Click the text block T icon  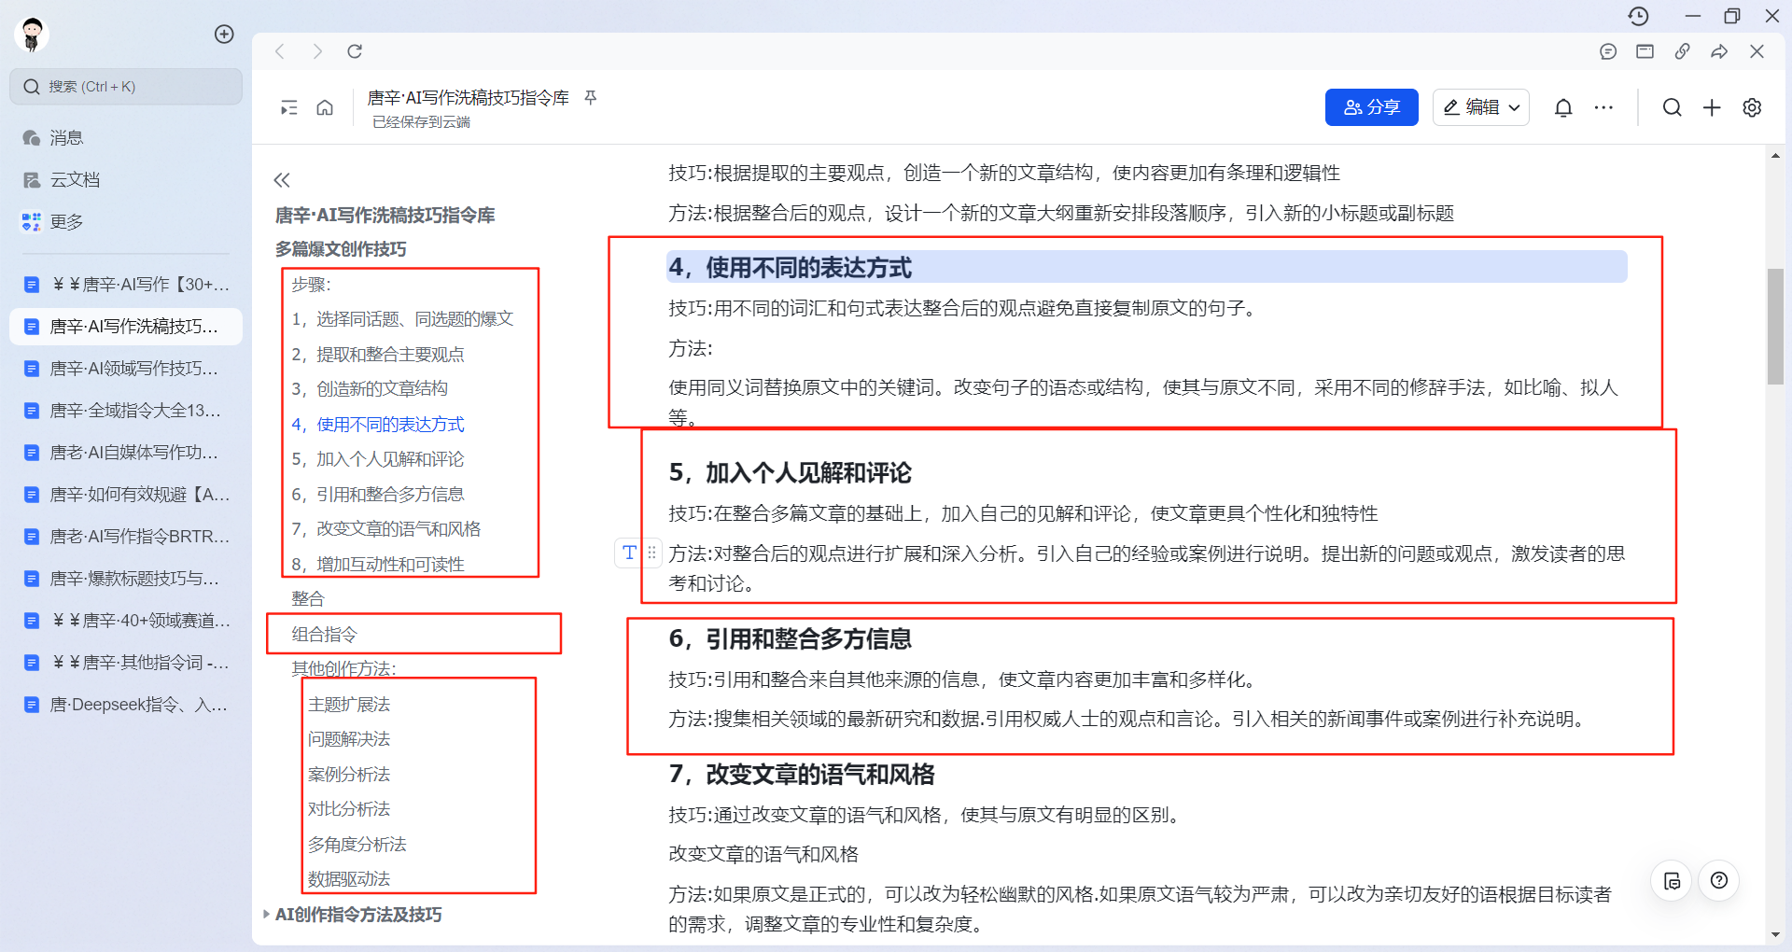pyautogui.click(x=629, y=553)
